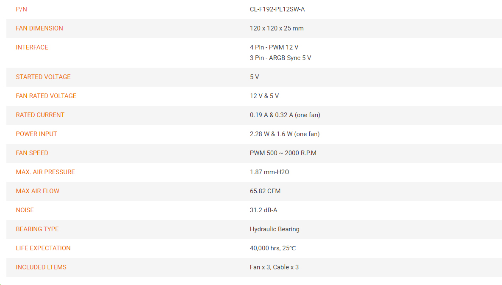Click the 3 Pin - ARGB Sync 5 V line

pos(280,58)
